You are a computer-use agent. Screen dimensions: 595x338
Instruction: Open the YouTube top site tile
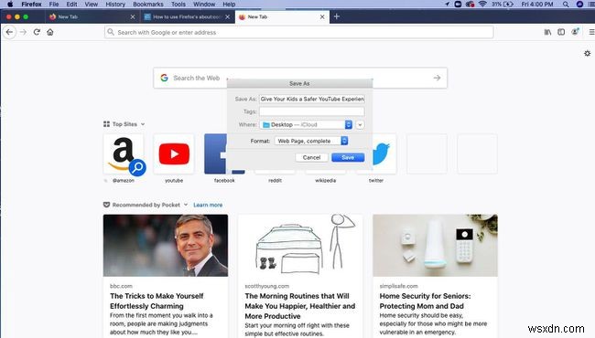click(174, 154)
